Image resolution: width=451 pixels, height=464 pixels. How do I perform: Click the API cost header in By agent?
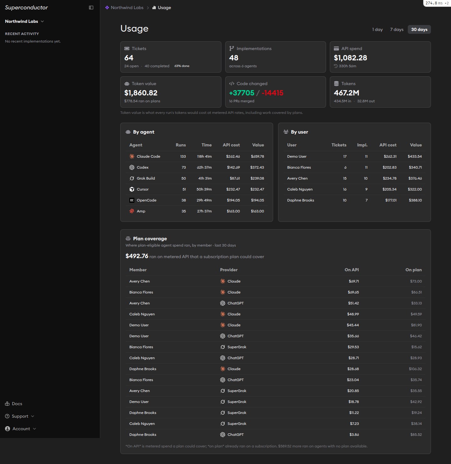[x=231, y=145]
